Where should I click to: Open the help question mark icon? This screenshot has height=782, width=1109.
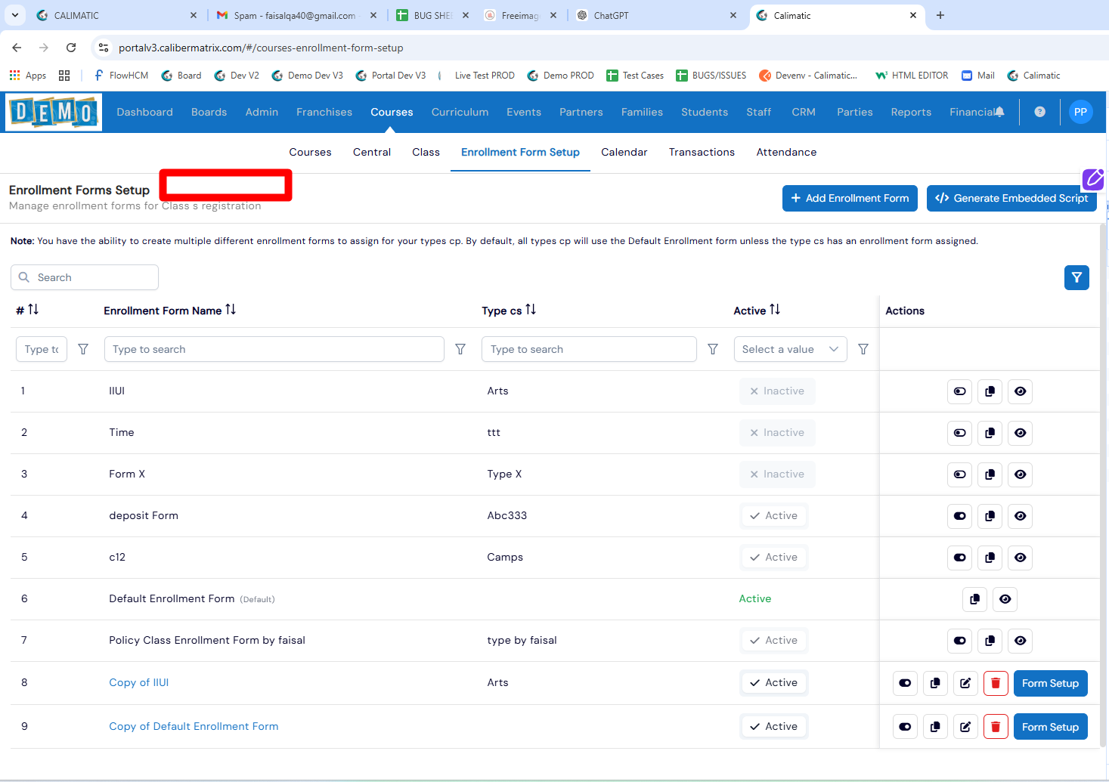click(x=1040, y=112)
